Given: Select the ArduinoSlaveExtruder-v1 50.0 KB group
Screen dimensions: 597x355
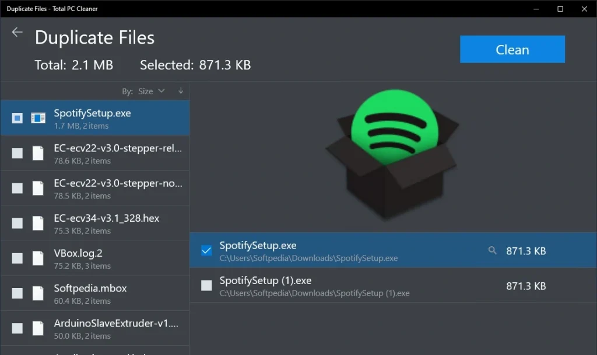Looking at the screenshot, I should coord(95,328).
